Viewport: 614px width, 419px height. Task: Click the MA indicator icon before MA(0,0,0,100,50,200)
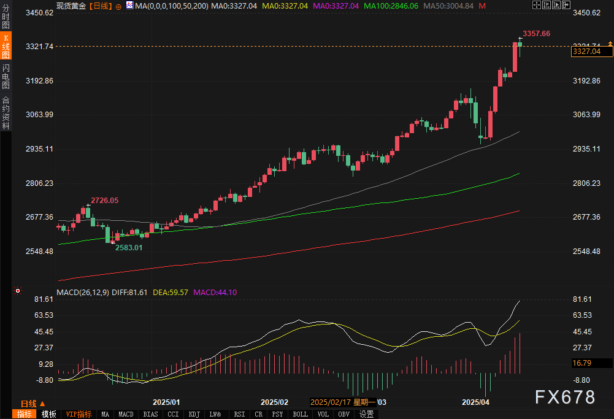click(129, 6)
